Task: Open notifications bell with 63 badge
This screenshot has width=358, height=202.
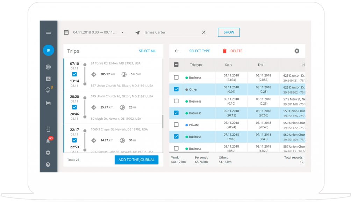Action: click(x=48, y=141)
